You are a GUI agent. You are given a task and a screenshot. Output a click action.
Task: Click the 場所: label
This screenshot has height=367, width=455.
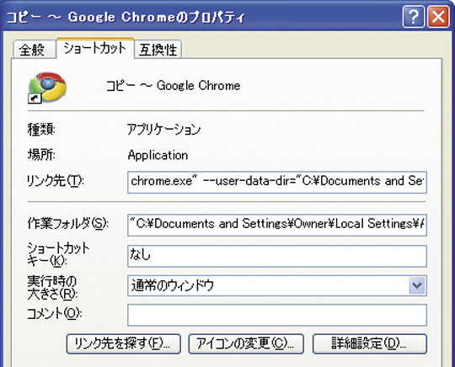click(41, 155)
